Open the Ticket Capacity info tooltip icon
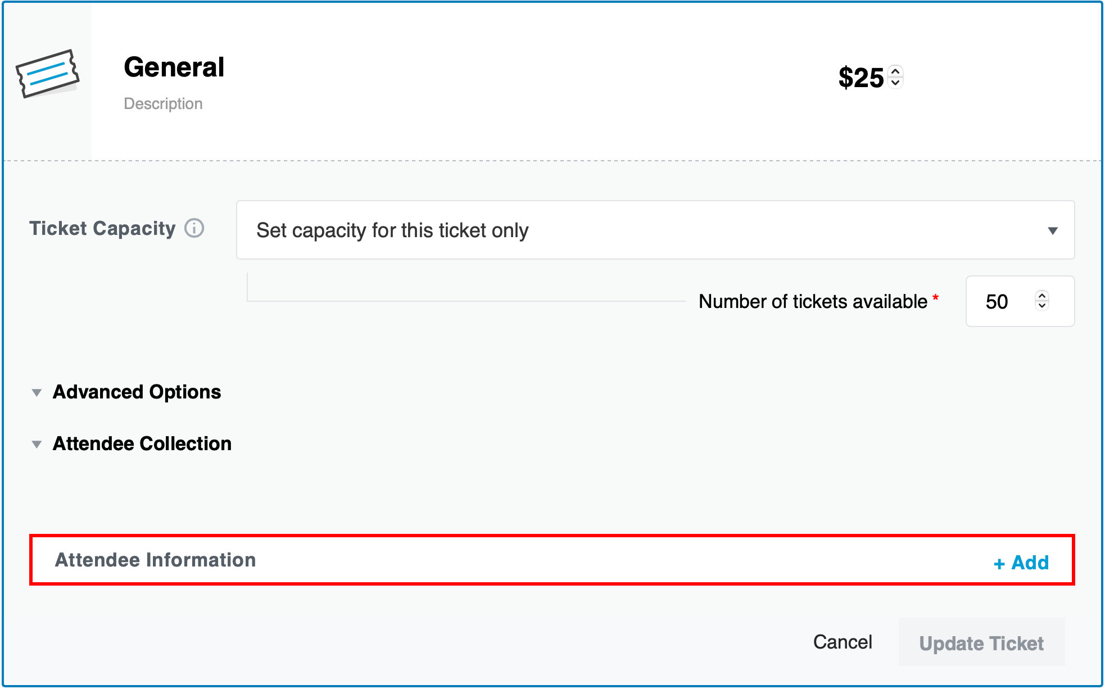 click(193, 228)
